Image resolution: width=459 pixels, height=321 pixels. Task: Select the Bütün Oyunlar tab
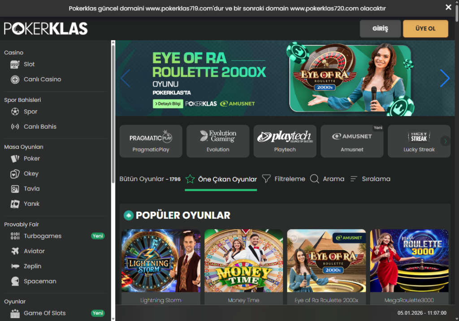(x=150, y=179)
